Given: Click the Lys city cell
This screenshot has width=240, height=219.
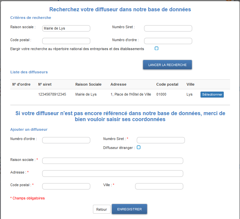Looking at the screenshot, I should tap(189, 94).
